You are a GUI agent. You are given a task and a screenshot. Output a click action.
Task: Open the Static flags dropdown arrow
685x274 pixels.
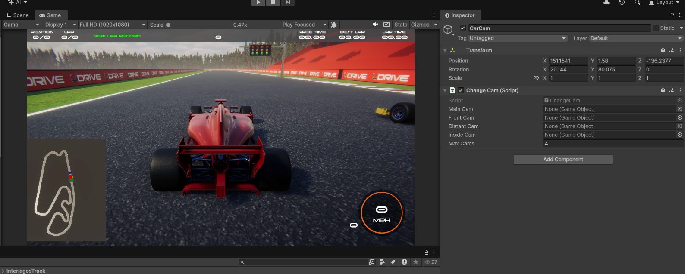pos(682,28)
